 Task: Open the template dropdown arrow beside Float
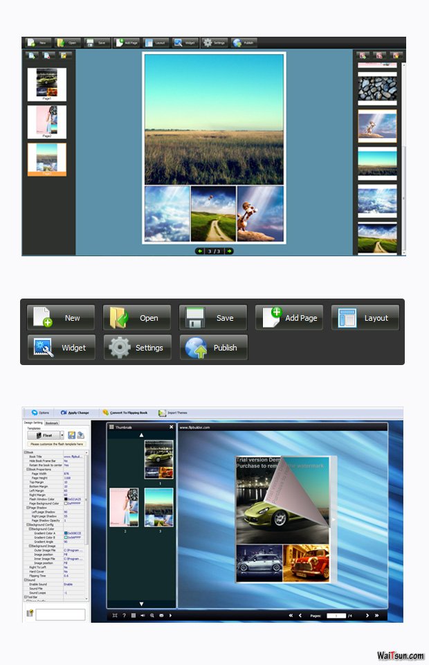tap(62, 435)
